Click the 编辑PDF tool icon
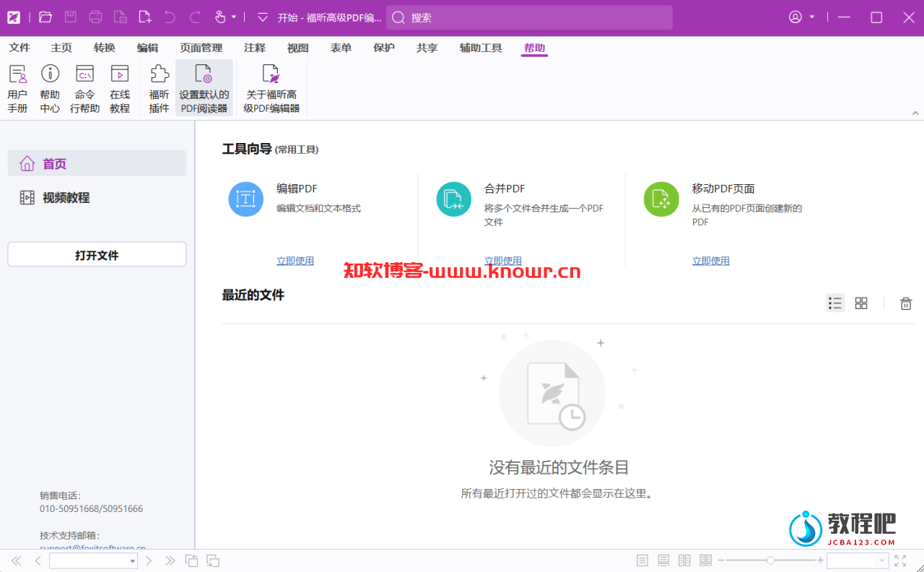The height and width of the screenshot is (572, 924). [246, 199]
